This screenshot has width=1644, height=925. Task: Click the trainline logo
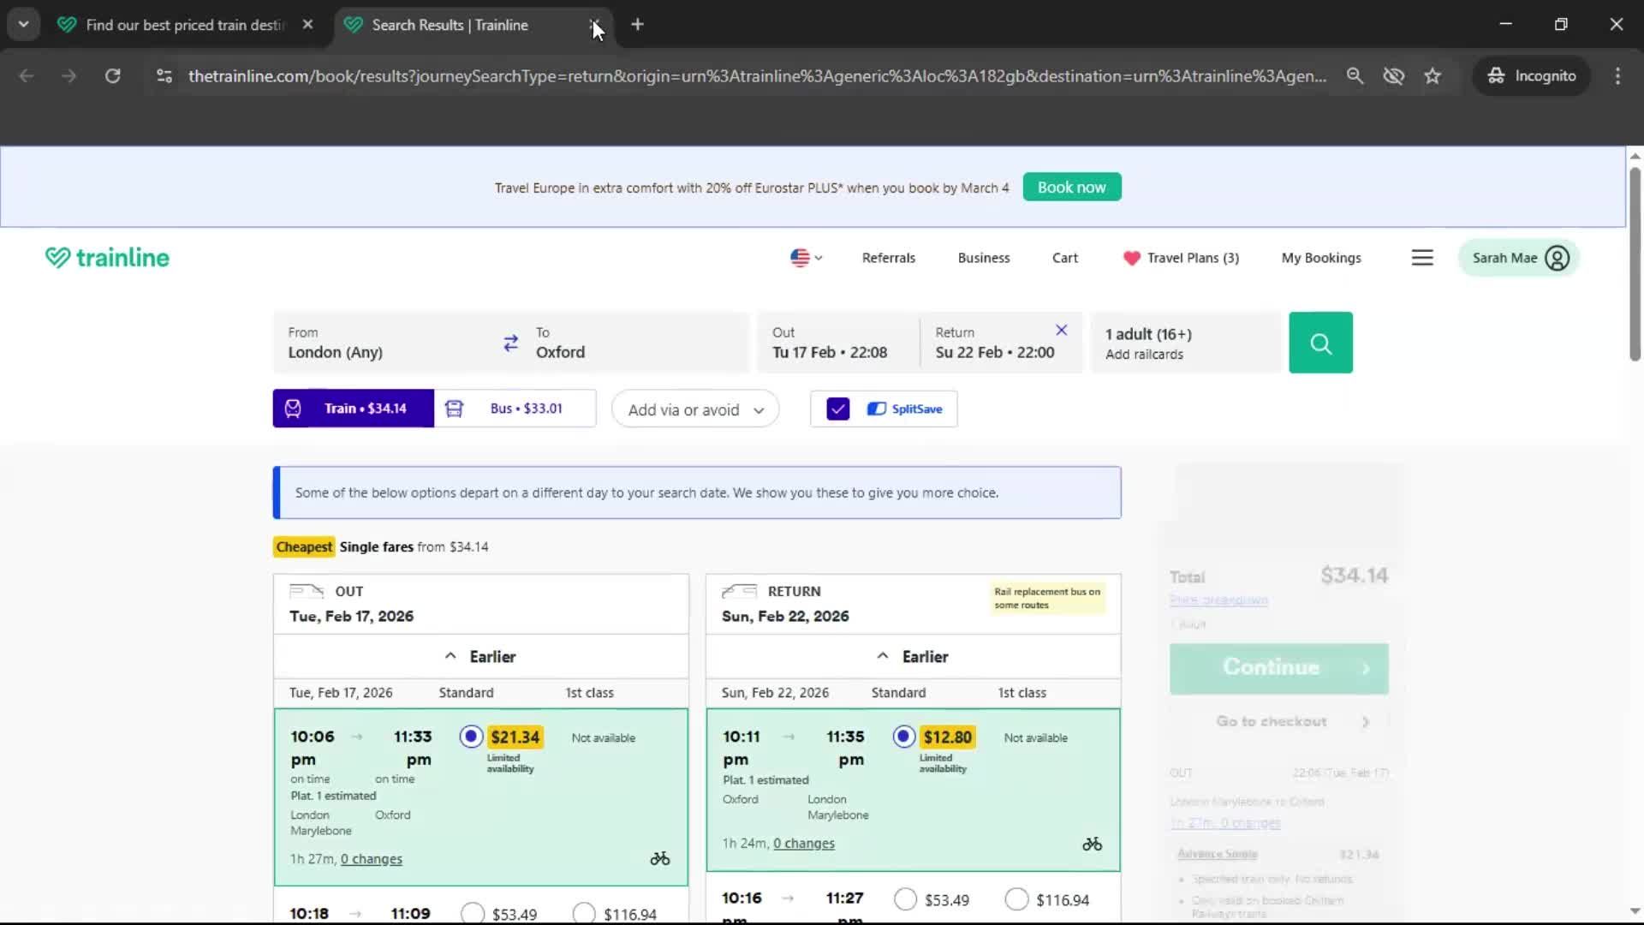[107, 258]
